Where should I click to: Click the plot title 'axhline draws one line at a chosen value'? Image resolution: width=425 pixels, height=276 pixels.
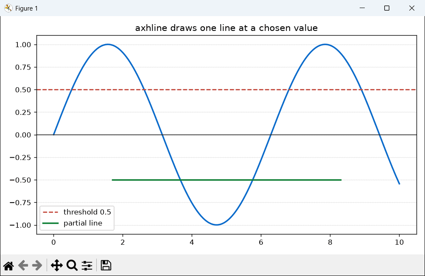(x=226, y=28)
